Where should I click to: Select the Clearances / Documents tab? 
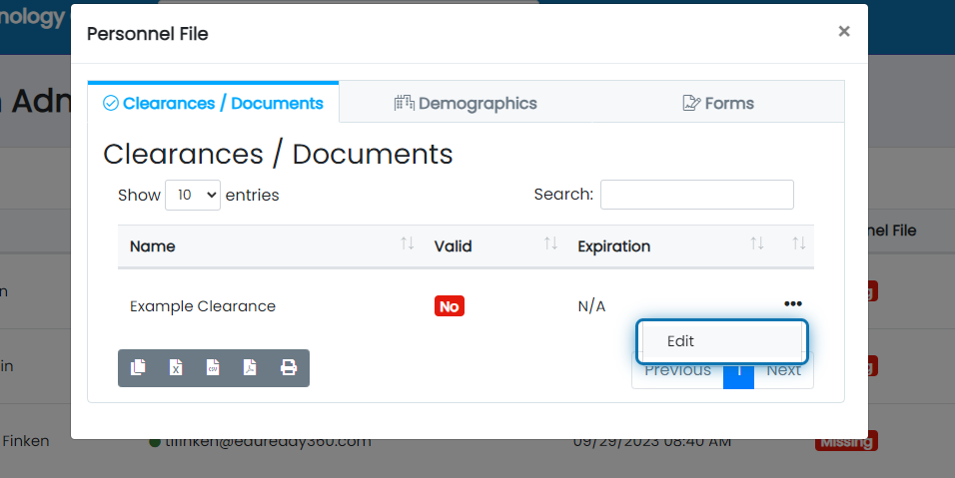coord(213,103)
